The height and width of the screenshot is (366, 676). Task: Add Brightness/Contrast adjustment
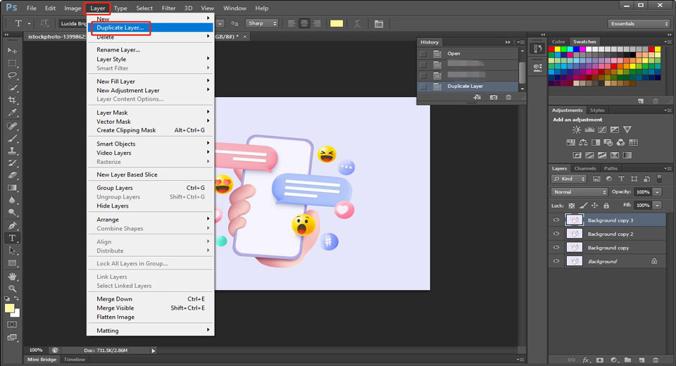pyautogui.click(x=577, y=130)
